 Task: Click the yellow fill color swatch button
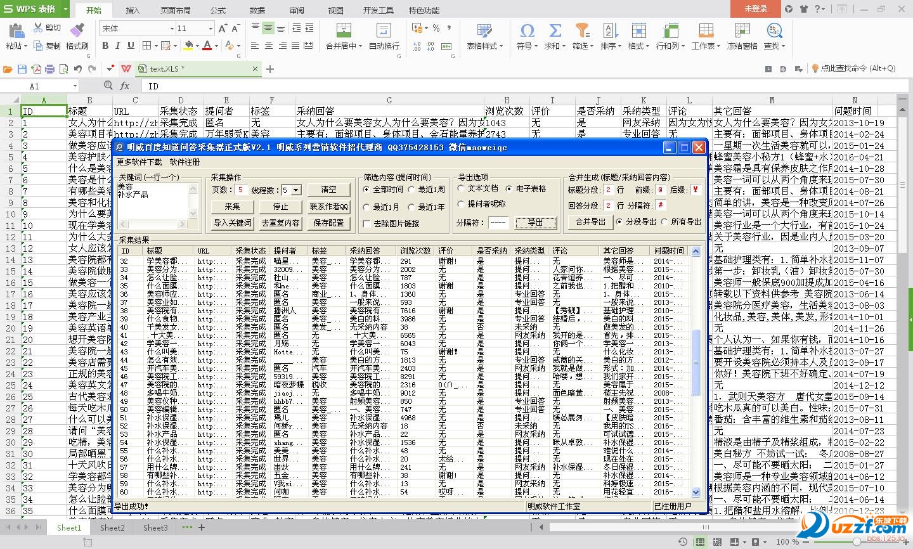click(x=188, y=46)
